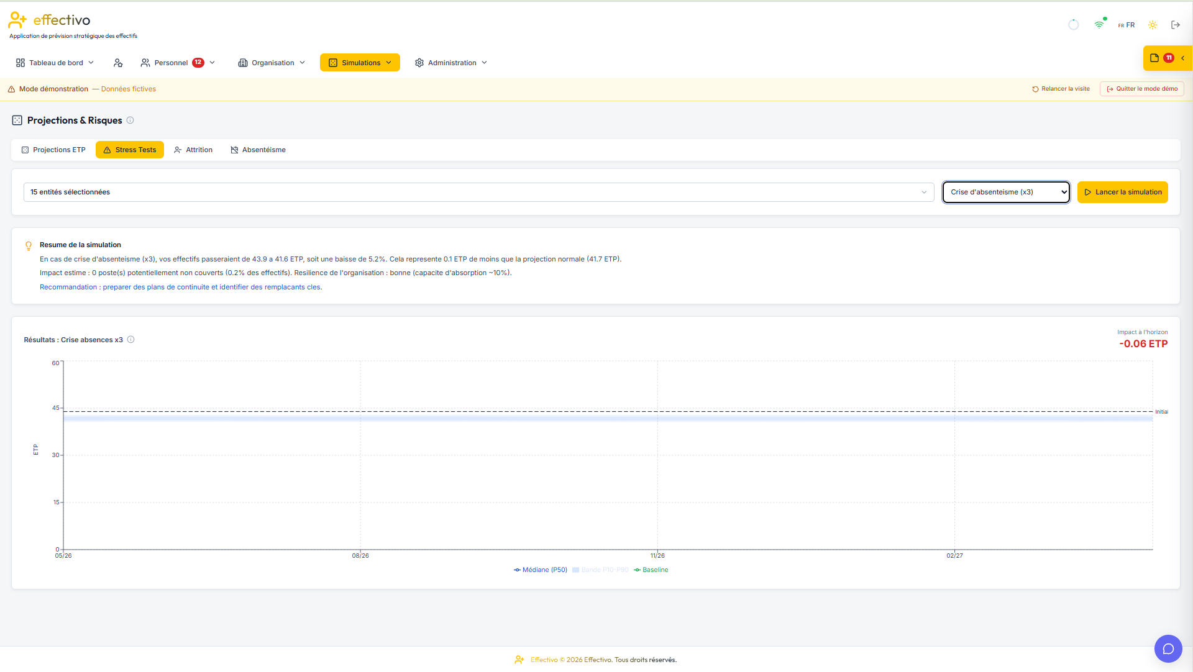The width and height of the screenshot is (1193, 672).
Task: Select the Stress Tests tab
Action: coord(130,150)
